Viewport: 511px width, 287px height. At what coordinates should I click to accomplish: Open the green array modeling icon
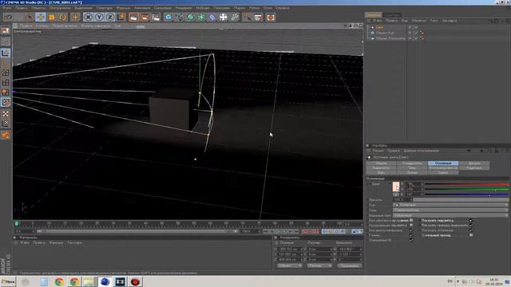point(201,17)
